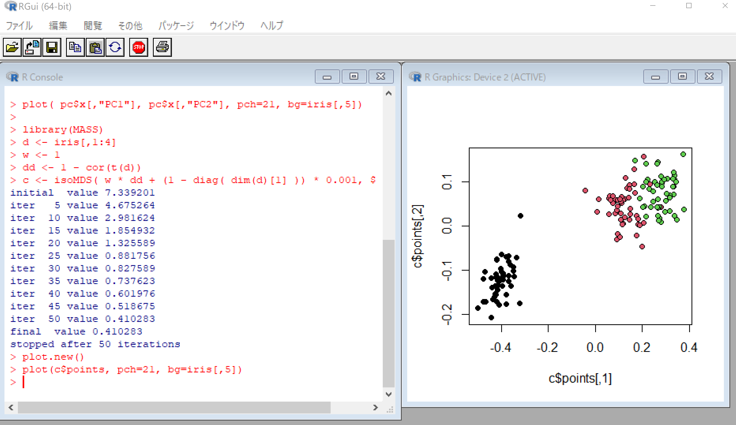This screenshot has height=425, width=736.
Task: Click the x-axis tick label -0.4
Action: click(501, 347)
